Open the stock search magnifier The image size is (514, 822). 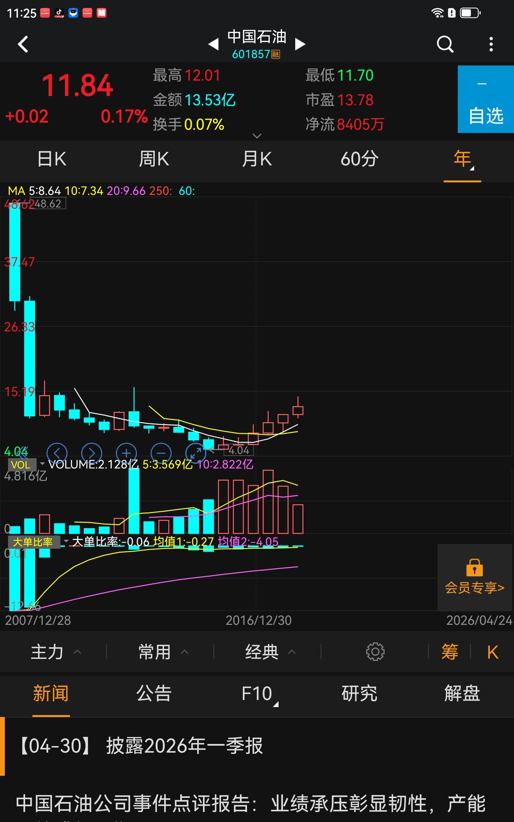coord(445,44)
